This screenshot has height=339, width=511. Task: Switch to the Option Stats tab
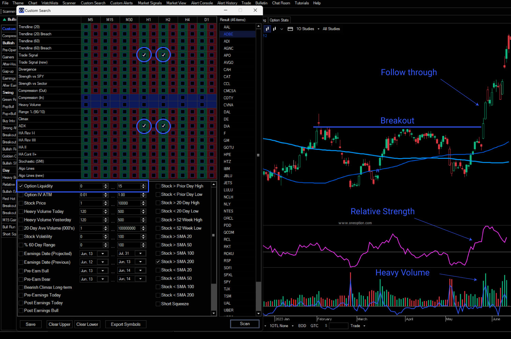[x=279, y=20]
